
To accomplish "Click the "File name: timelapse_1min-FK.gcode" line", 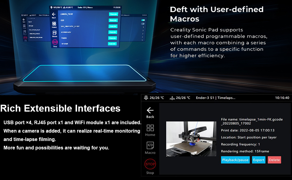I will coord(252,119).
